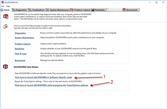The image size is (167, 109).
Task: Close the SOLIDWORKS Rx window
Action: (163, 2)
